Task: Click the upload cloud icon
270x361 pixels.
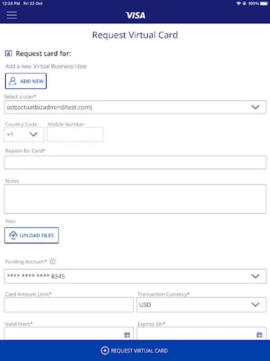Action: (x=13, y=235)
